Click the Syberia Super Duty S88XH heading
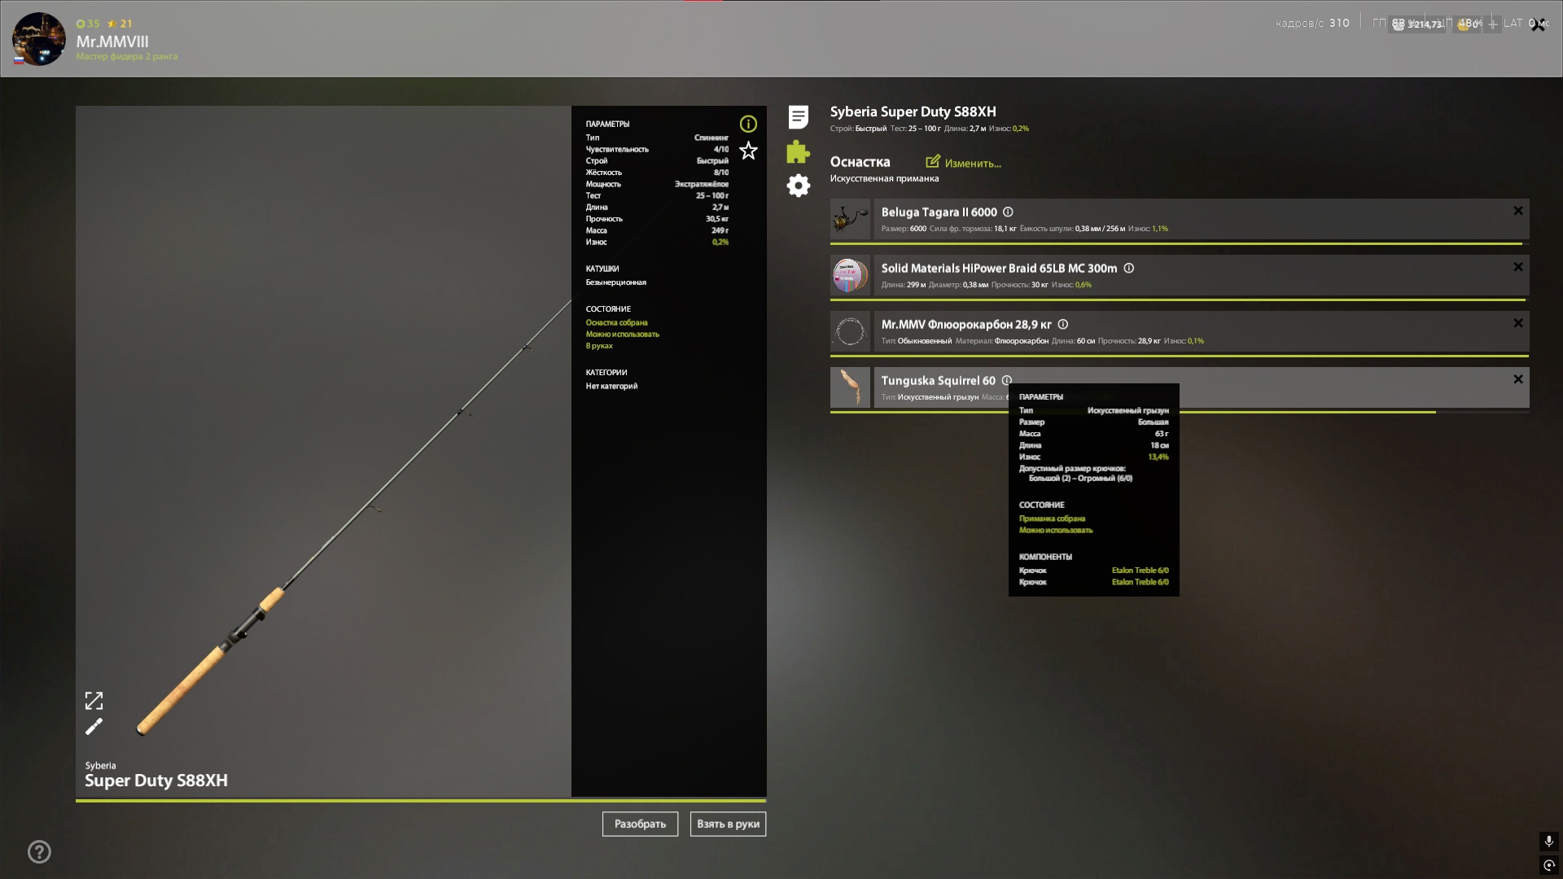Viewport: 1563px width, 879px height. tap(913, 112)
